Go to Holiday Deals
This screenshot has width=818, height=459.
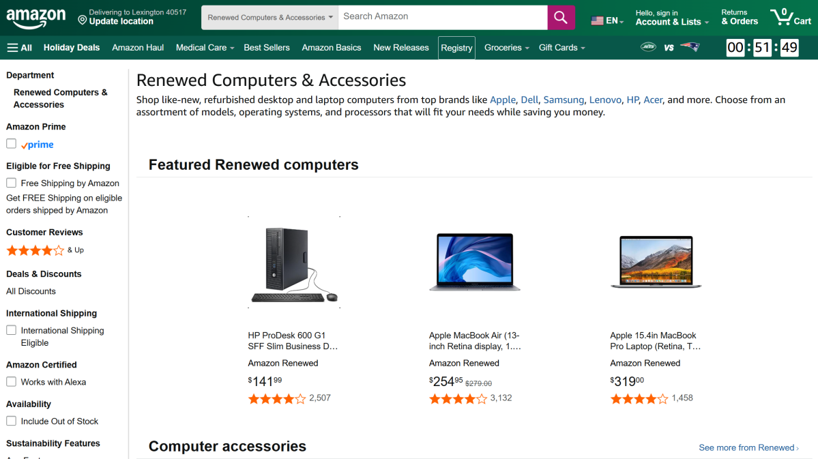[x=72, y=48]
